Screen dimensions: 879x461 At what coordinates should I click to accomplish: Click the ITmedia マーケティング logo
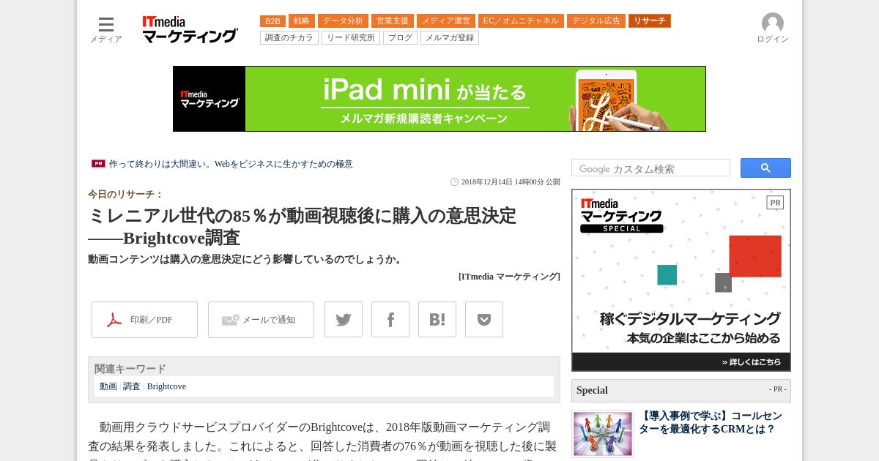190,30
